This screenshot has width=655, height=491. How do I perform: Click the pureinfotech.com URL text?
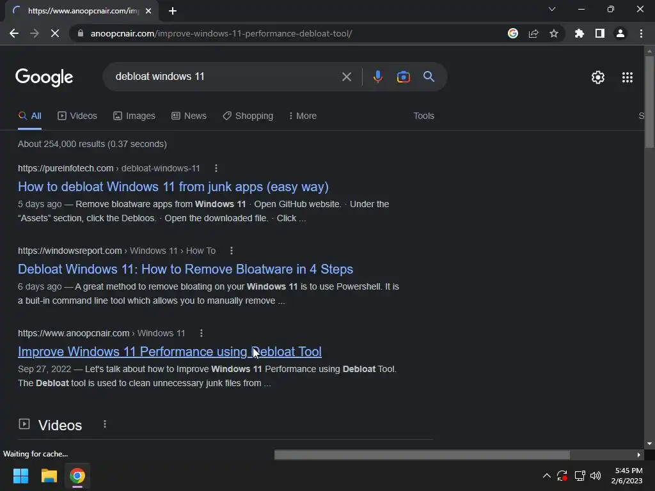point(66,168)
